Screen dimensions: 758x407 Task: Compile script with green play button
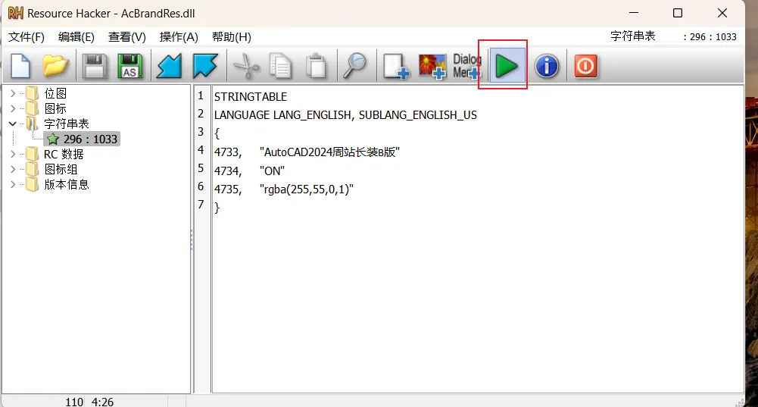507,66
